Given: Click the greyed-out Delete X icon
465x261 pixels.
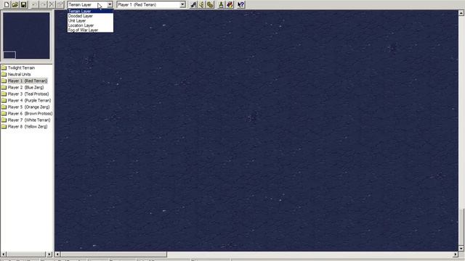Looking at the screenshot, I should tap(52, 4).
